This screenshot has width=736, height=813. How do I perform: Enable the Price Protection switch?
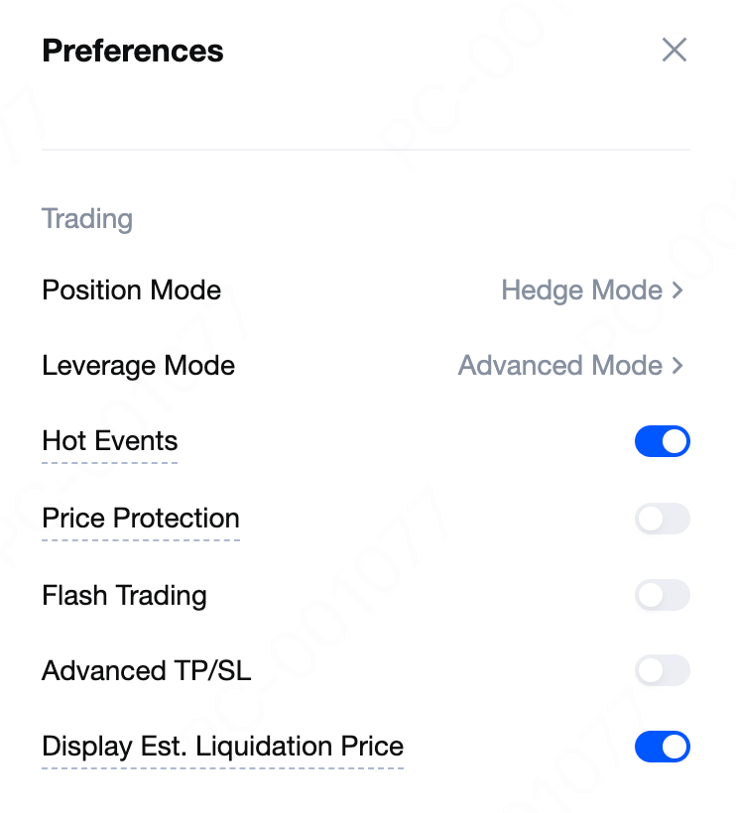[663, 519]
